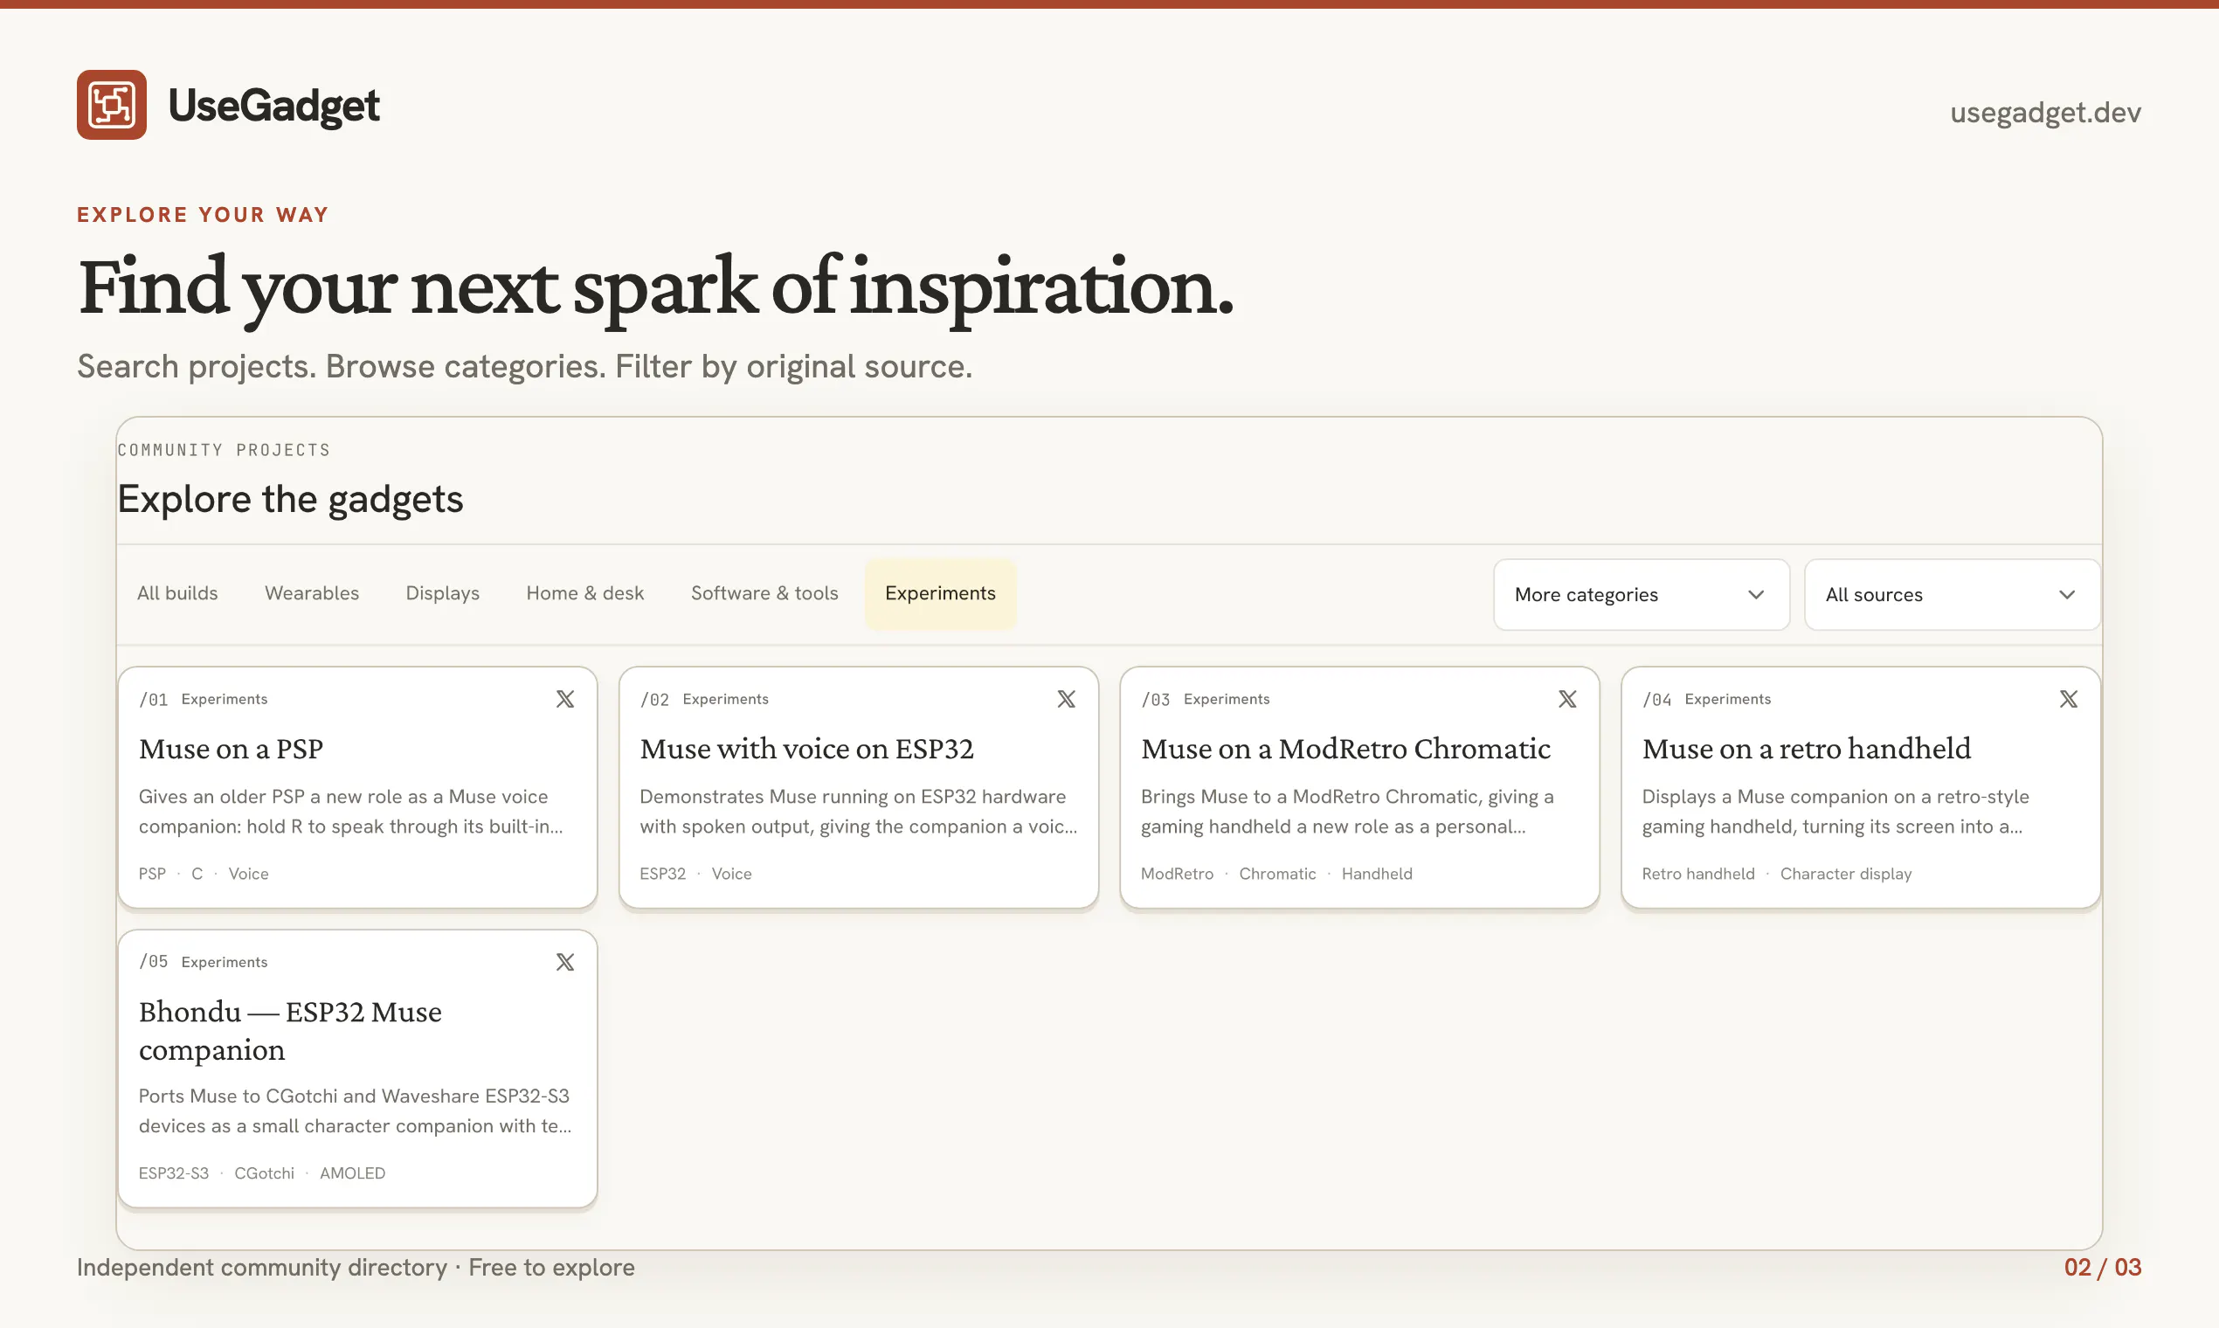
Task: Click the PSP tag on the first card
Action: pos(152,874)
